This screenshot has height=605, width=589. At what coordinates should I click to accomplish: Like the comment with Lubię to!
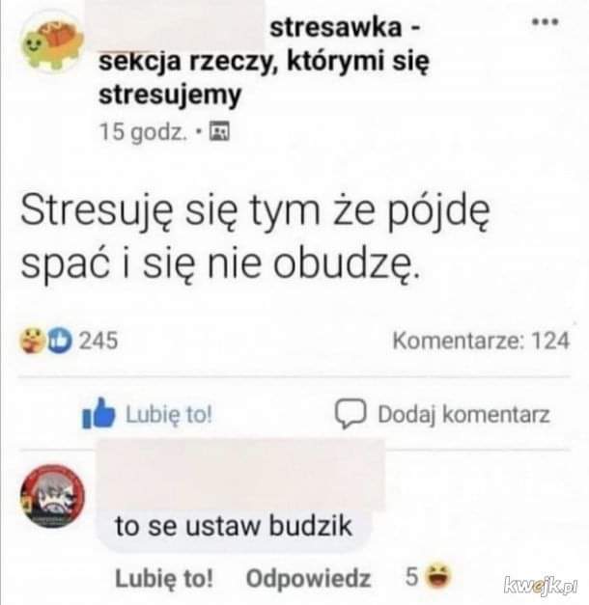[x=164, y=578]
